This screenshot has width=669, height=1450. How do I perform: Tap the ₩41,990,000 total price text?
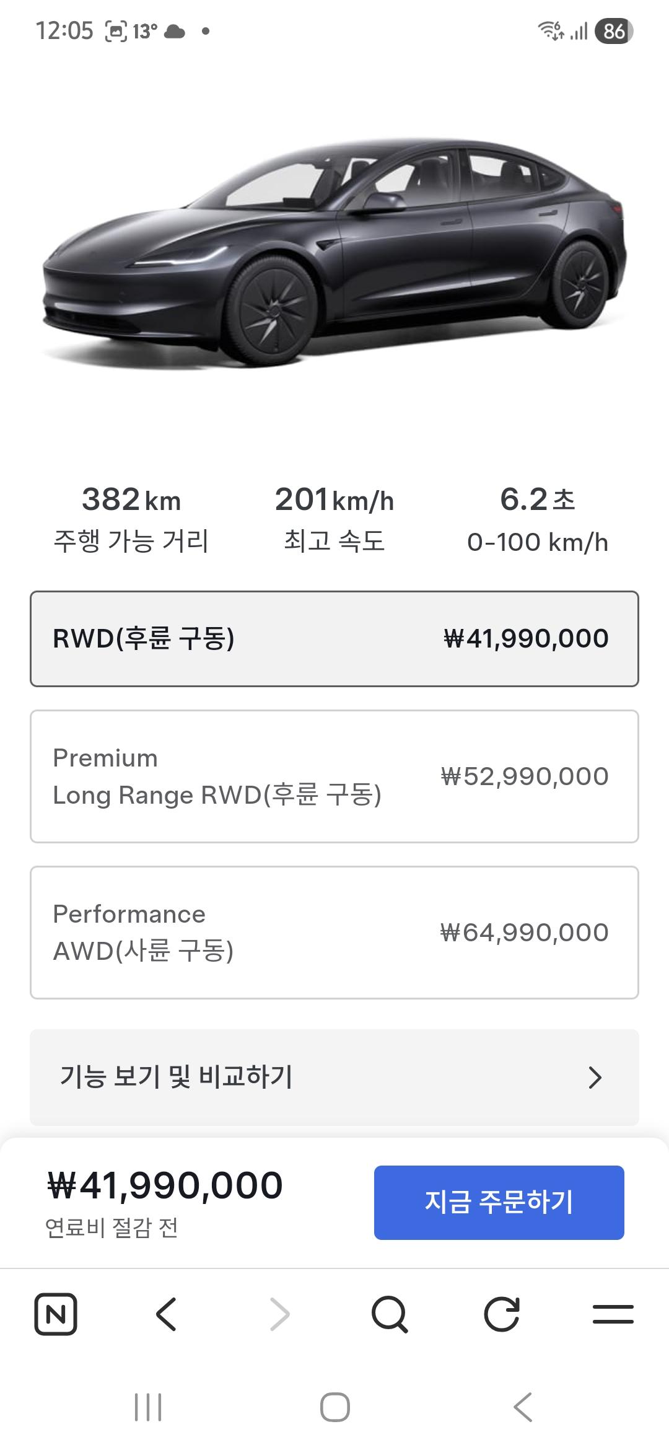[x=165, y=1186]
